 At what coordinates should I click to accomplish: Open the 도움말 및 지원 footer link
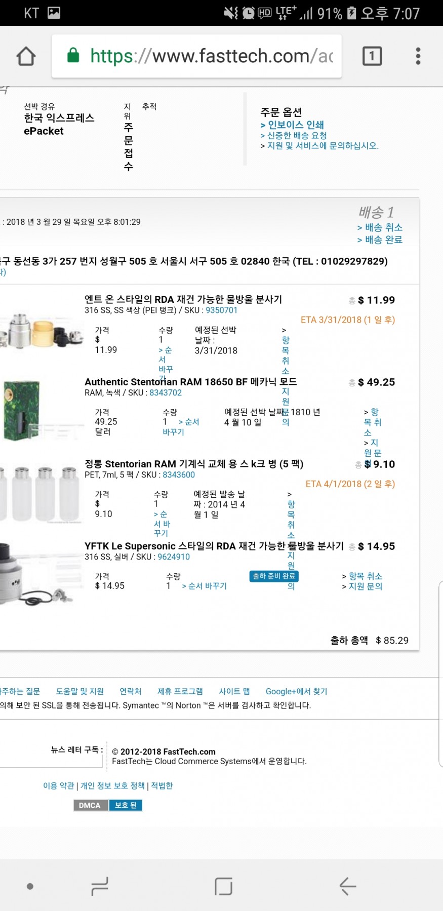[79, 691]
